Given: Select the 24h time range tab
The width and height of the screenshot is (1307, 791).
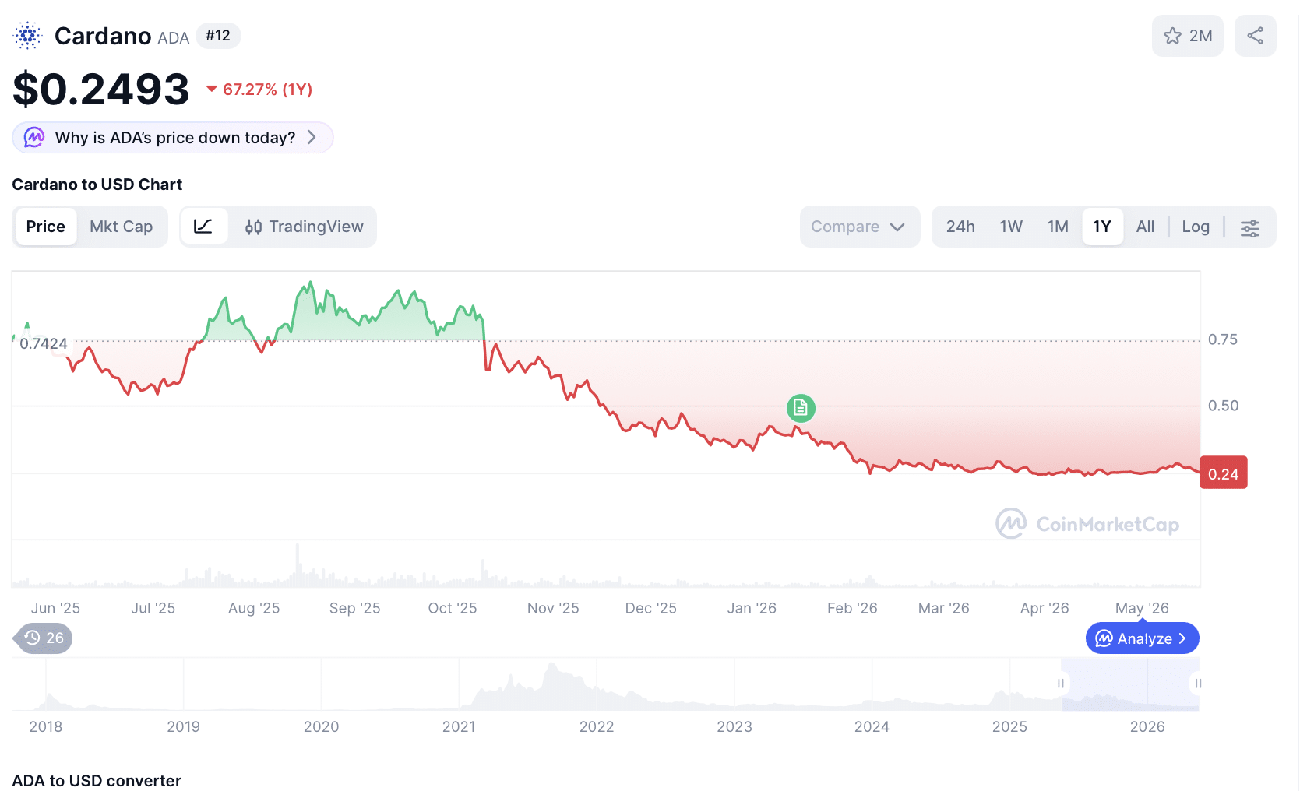Looking at the screenshot, I should 960,227.
